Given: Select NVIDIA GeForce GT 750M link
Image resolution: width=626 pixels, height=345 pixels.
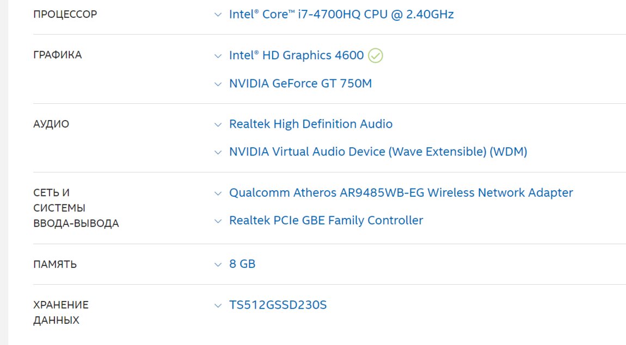Looking at the screenshot, I should point(300,84).
